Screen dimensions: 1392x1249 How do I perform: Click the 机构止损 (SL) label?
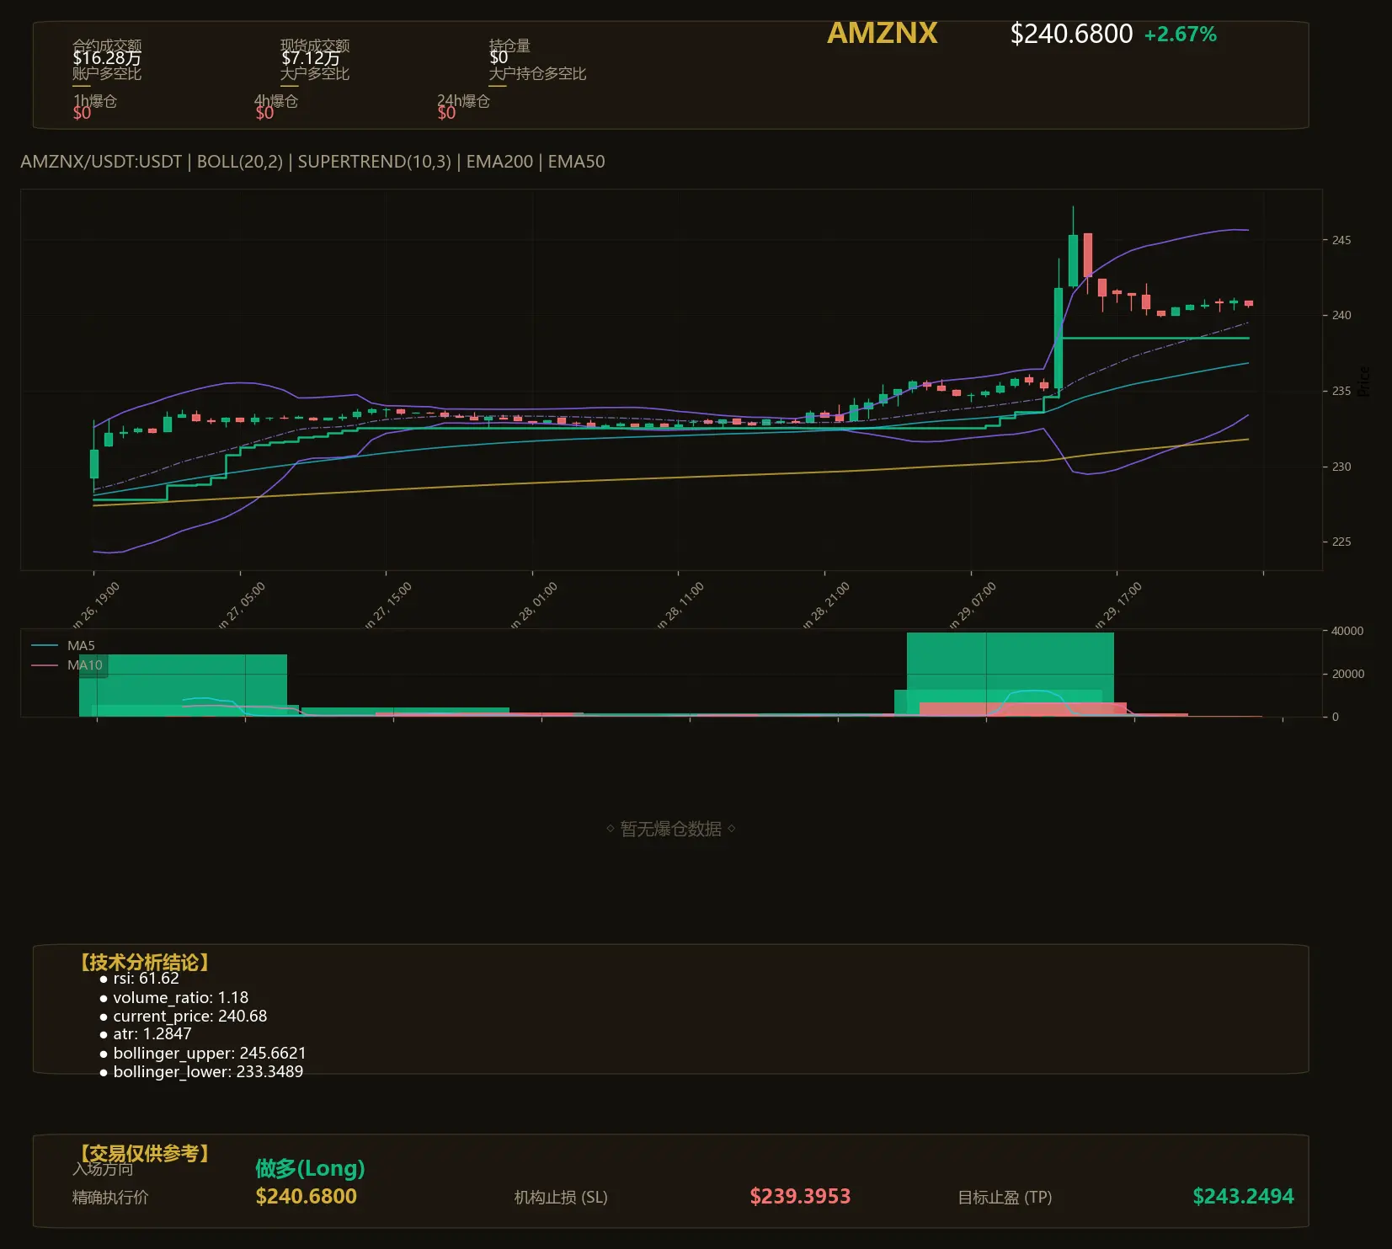click(561, 1197)
